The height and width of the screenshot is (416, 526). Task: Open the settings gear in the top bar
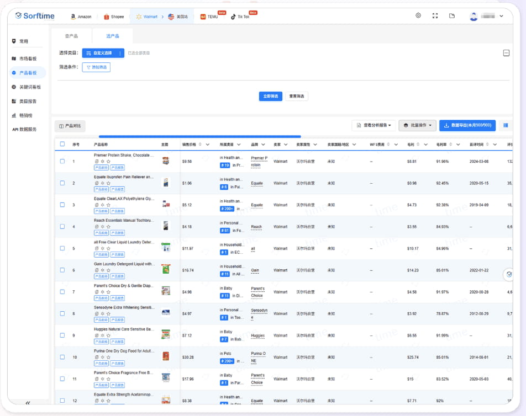coord(418,15)
